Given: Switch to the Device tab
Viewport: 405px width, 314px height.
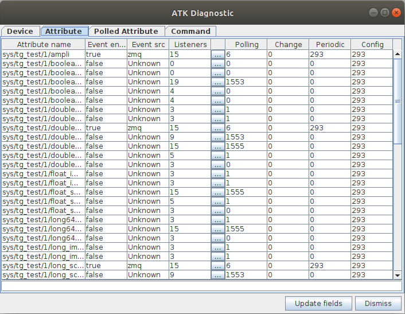Looking at the screenshot, I should click(x=21, y=31).
